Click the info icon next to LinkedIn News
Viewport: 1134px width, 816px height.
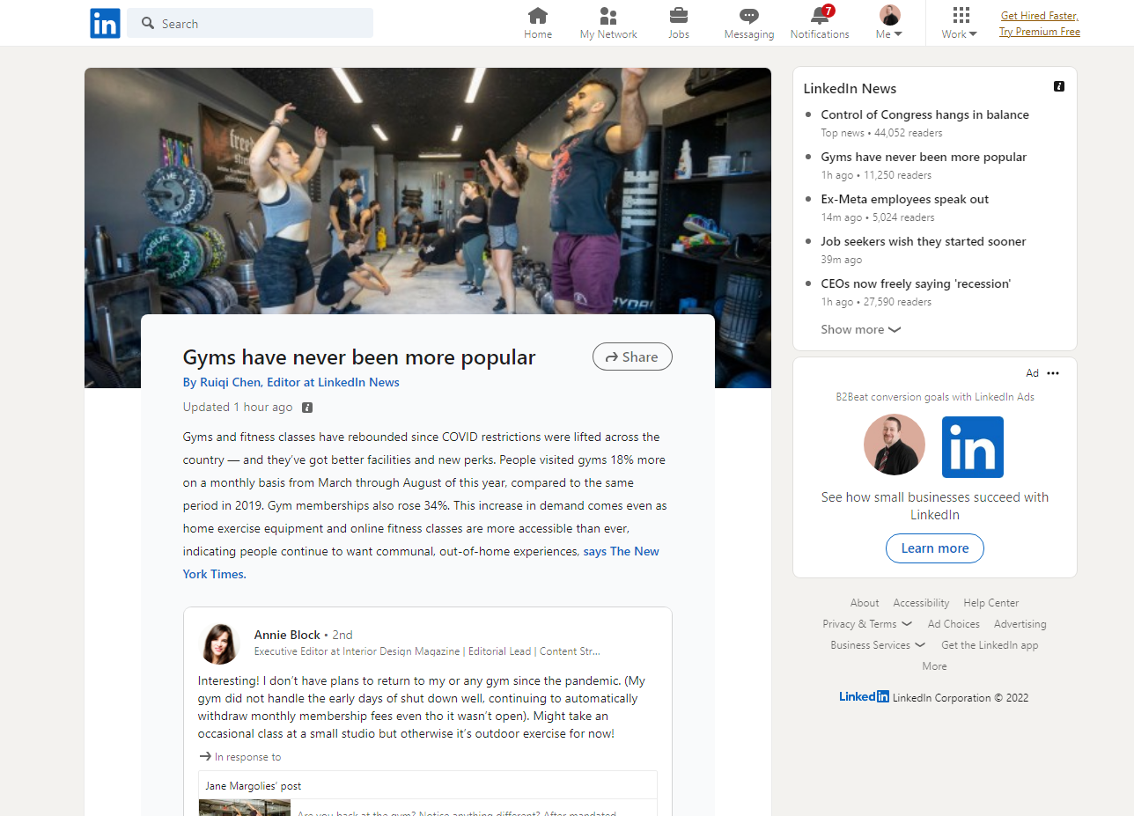coord(1059,86)
